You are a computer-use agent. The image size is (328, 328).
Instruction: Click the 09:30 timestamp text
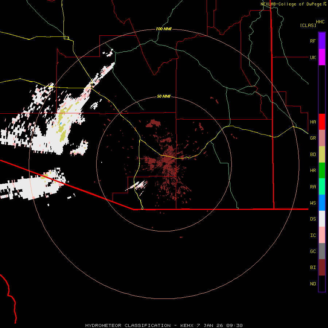(x=234, y=325)
